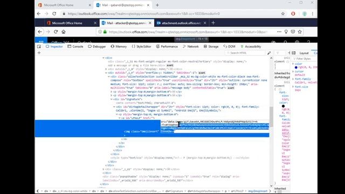The height and width of the screenshot is (194, 345).
Task: Click the Chrome profile avatar icon
Action: click(x=305, y=13)
